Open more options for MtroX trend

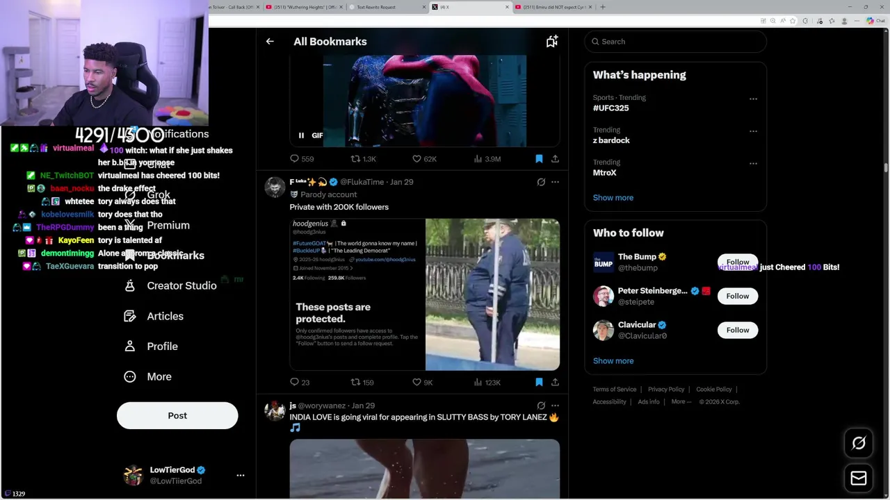753,164
